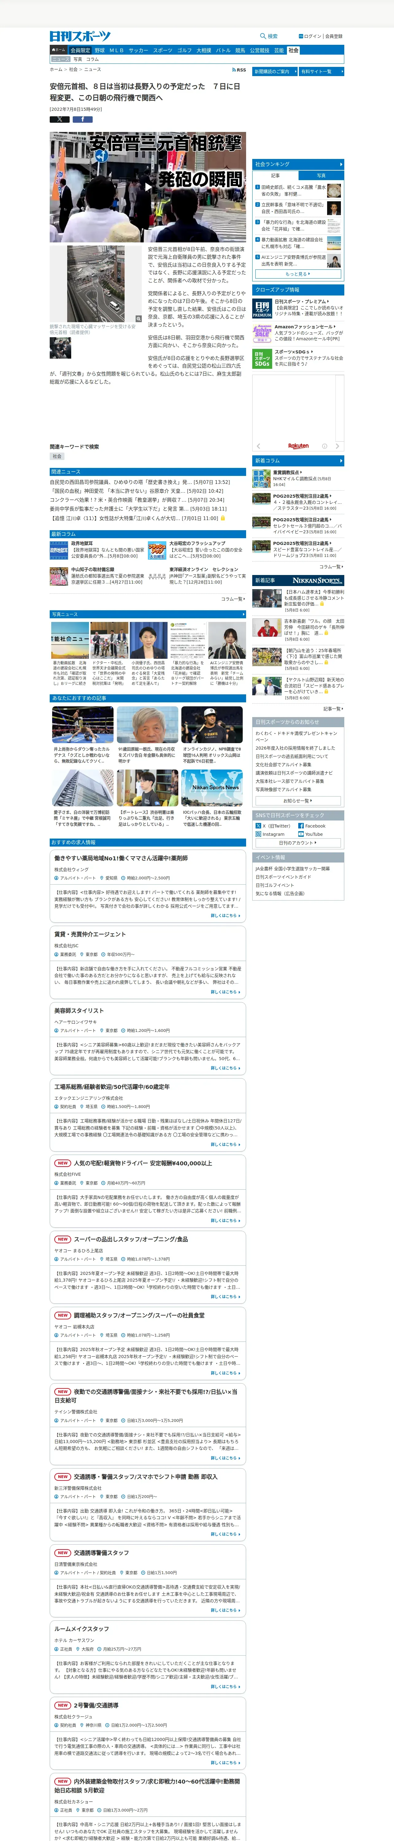The height and width of the screenshot is (1841, 394).
Task: Open the 芸能 menu item
Action: (279, 51)
